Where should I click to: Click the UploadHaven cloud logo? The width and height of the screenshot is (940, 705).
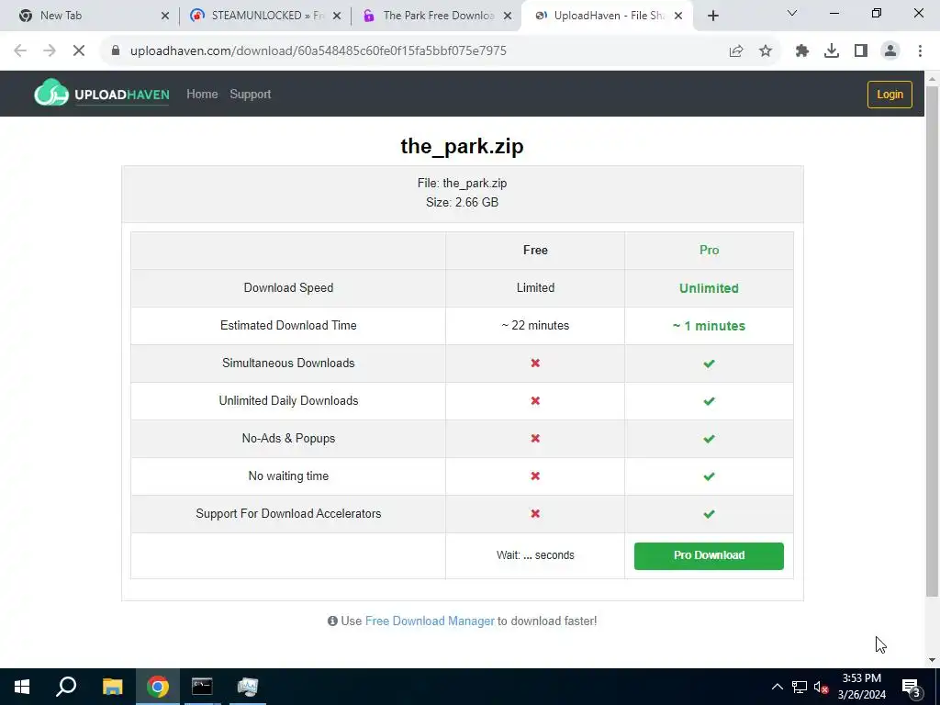51,93
